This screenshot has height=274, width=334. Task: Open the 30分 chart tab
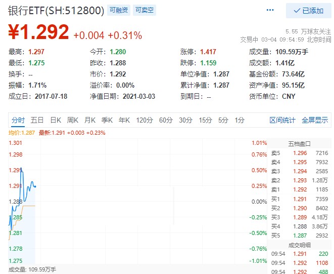tap(185, 120)
